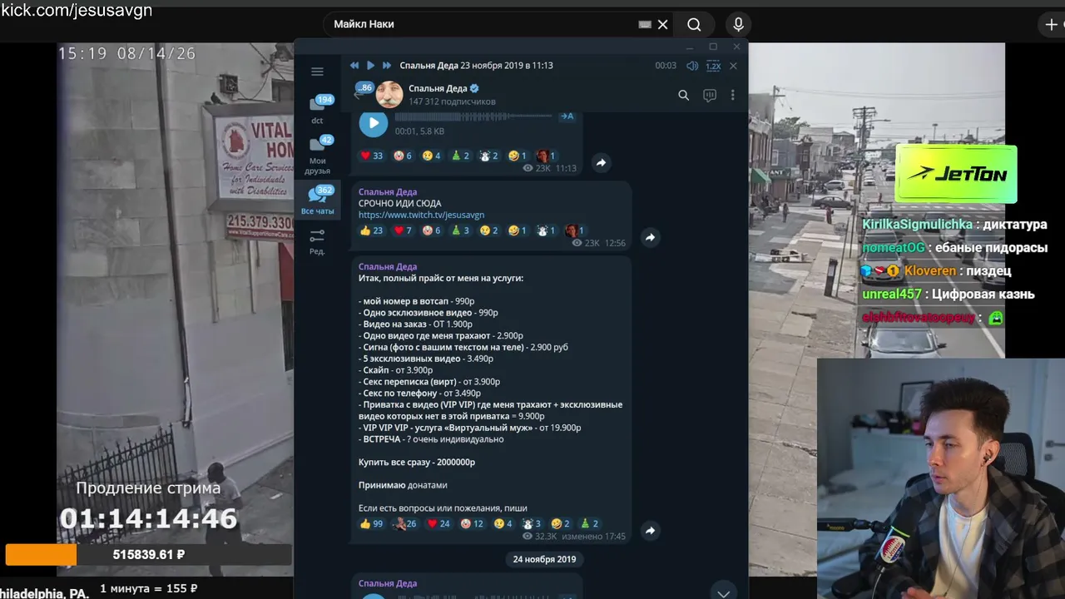Toggle clown reaction with 12

[x=471, y=523]
